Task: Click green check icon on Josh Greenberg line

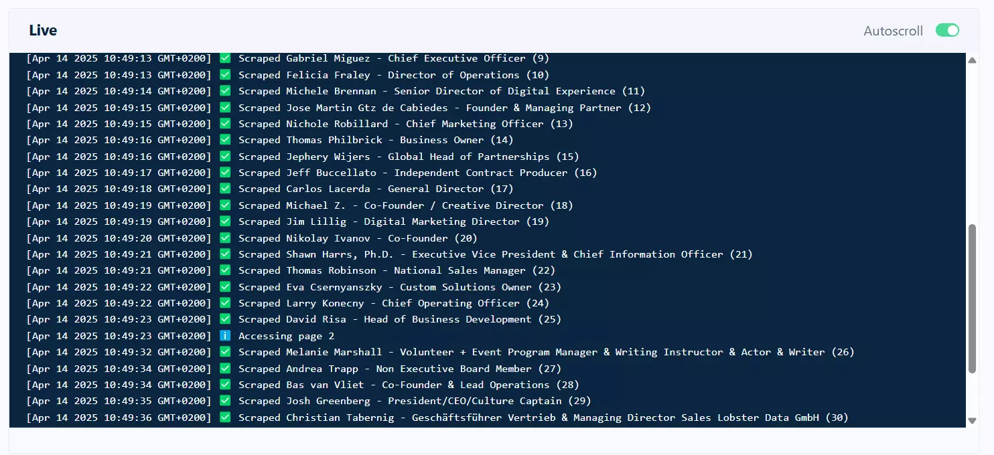Action: point(225,401)
